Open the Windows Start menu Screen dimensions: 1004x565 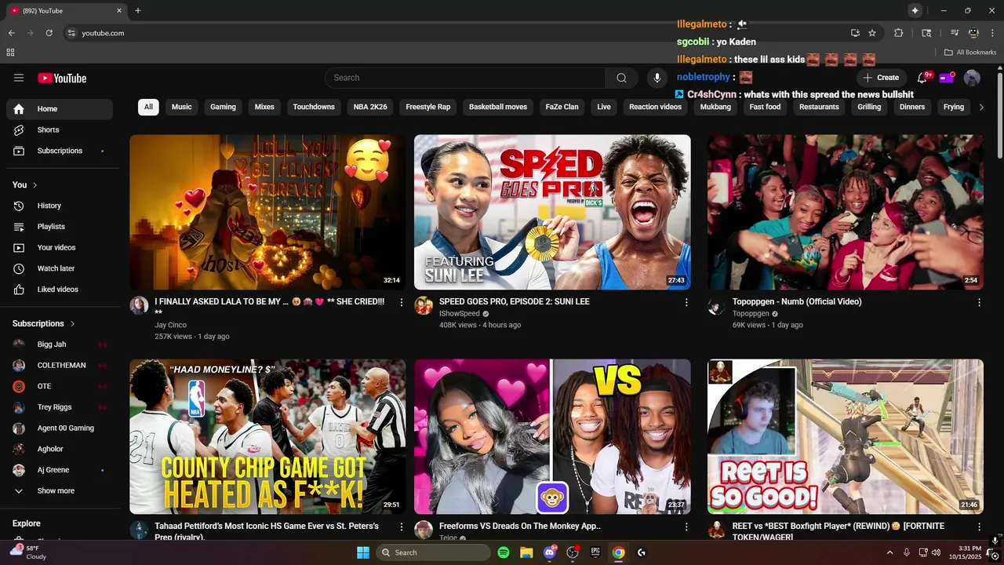(x=363, y=552)
